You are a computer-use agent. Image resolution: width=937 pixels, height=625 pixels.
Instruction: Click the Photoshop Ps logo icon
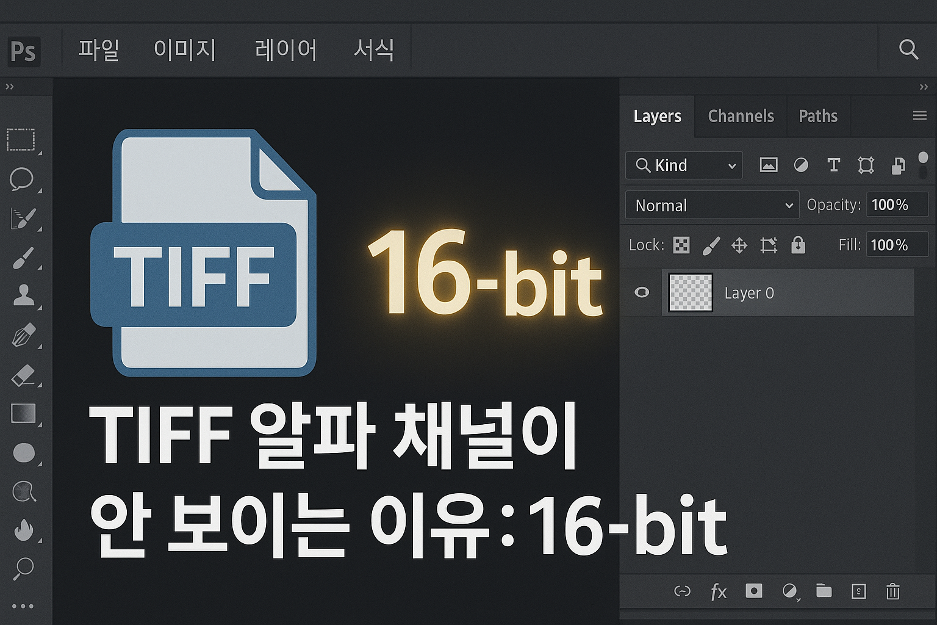[x=23, y=51]
